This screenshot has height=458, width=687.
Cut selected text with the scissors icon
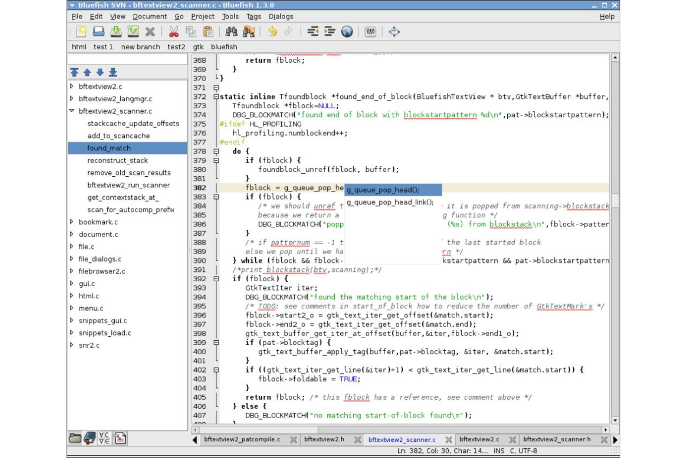point(175,32)
